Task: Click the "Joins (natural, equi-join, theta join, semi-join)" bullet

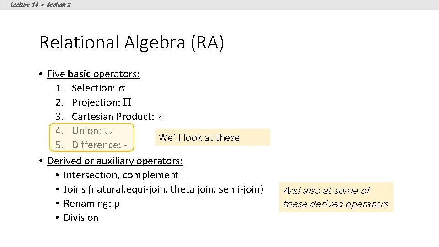Action: [163, 189]
